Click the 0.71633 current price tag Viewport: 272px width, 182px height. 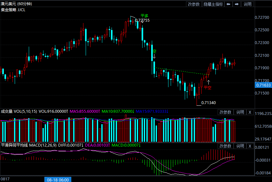pos(263,85)
